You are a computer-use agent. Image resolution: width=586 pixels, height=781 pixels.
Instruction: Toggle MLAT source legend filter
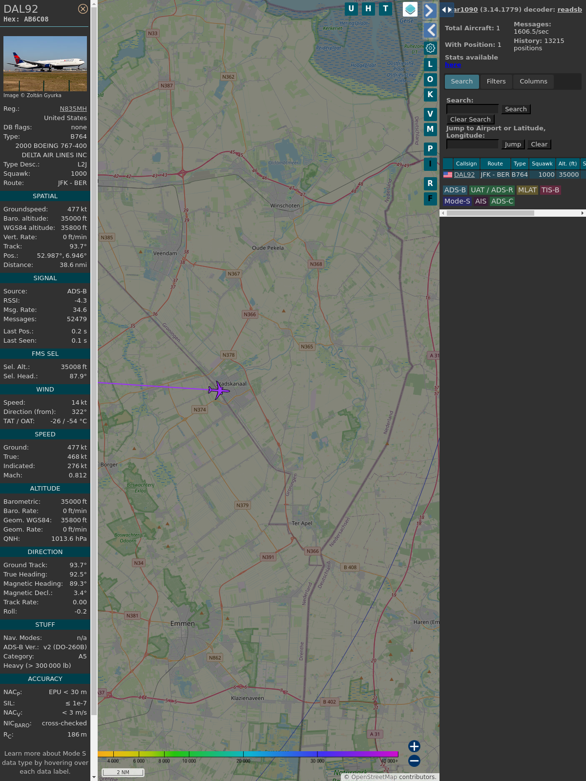tap(527, 190)
